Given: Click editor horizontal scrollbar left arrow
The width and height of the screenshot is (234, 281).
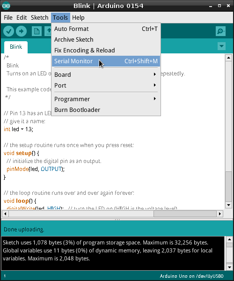Looking at the screenshot, I should 5,214.
